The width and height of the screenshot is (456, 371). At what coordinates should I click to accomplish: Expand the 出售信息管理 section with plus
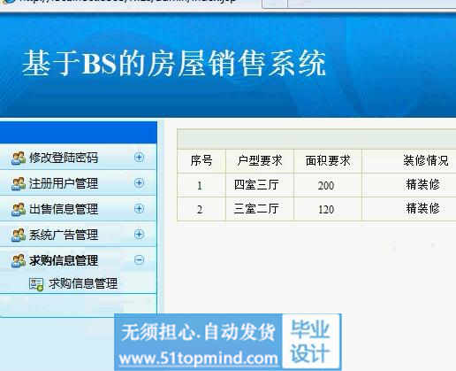[x=139, y=209]
